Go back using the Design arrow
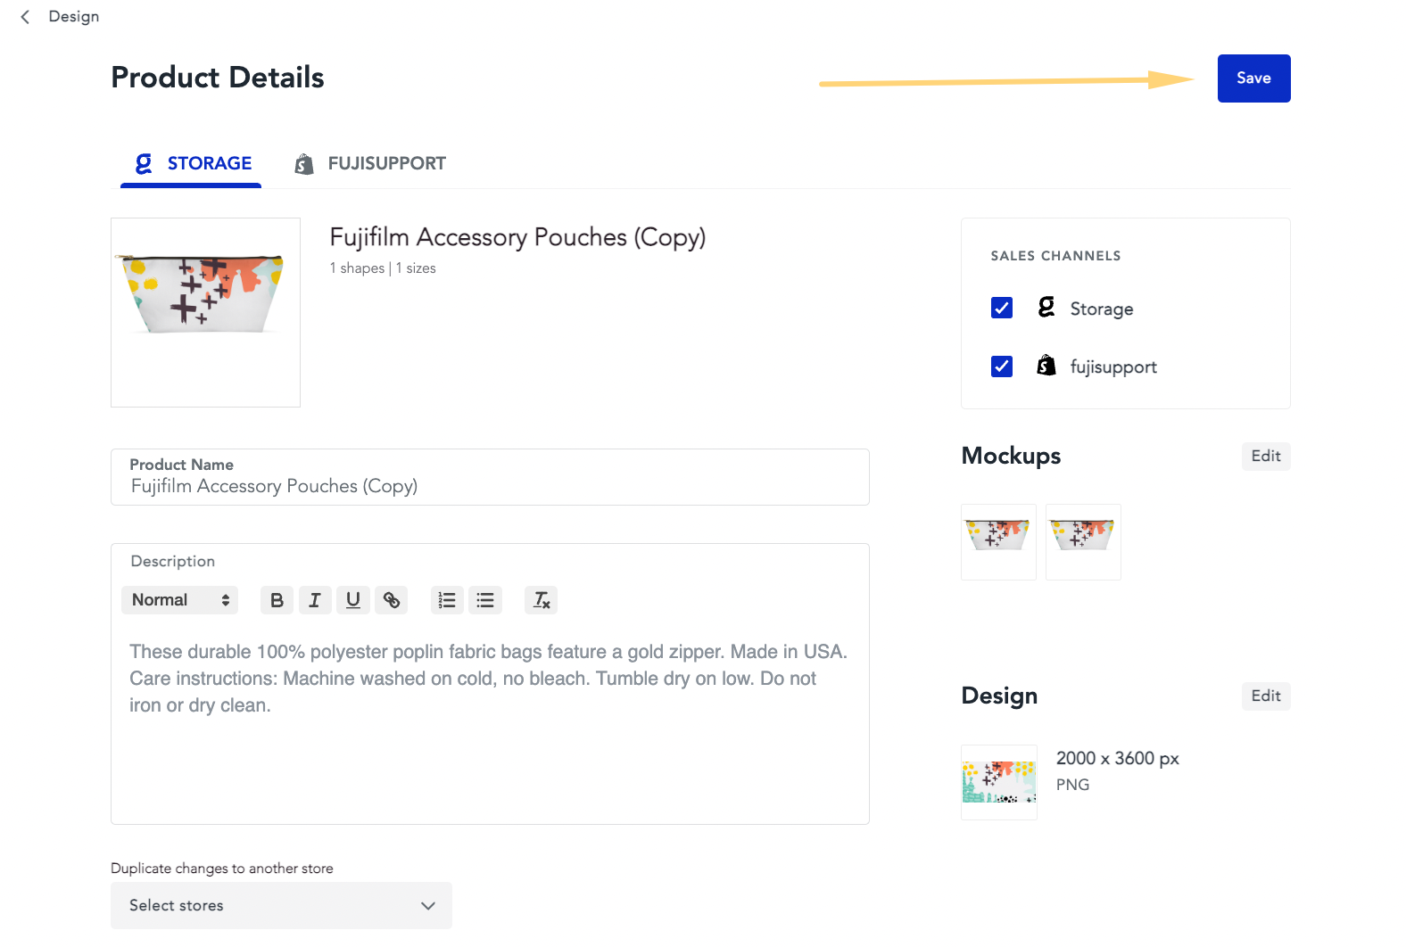Screen dimensions: 1406x947 click(26, 17)
